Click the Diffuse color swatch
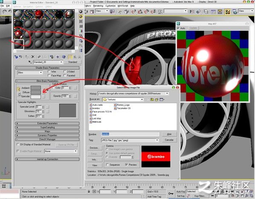255x199 pixels. (36, 92)
